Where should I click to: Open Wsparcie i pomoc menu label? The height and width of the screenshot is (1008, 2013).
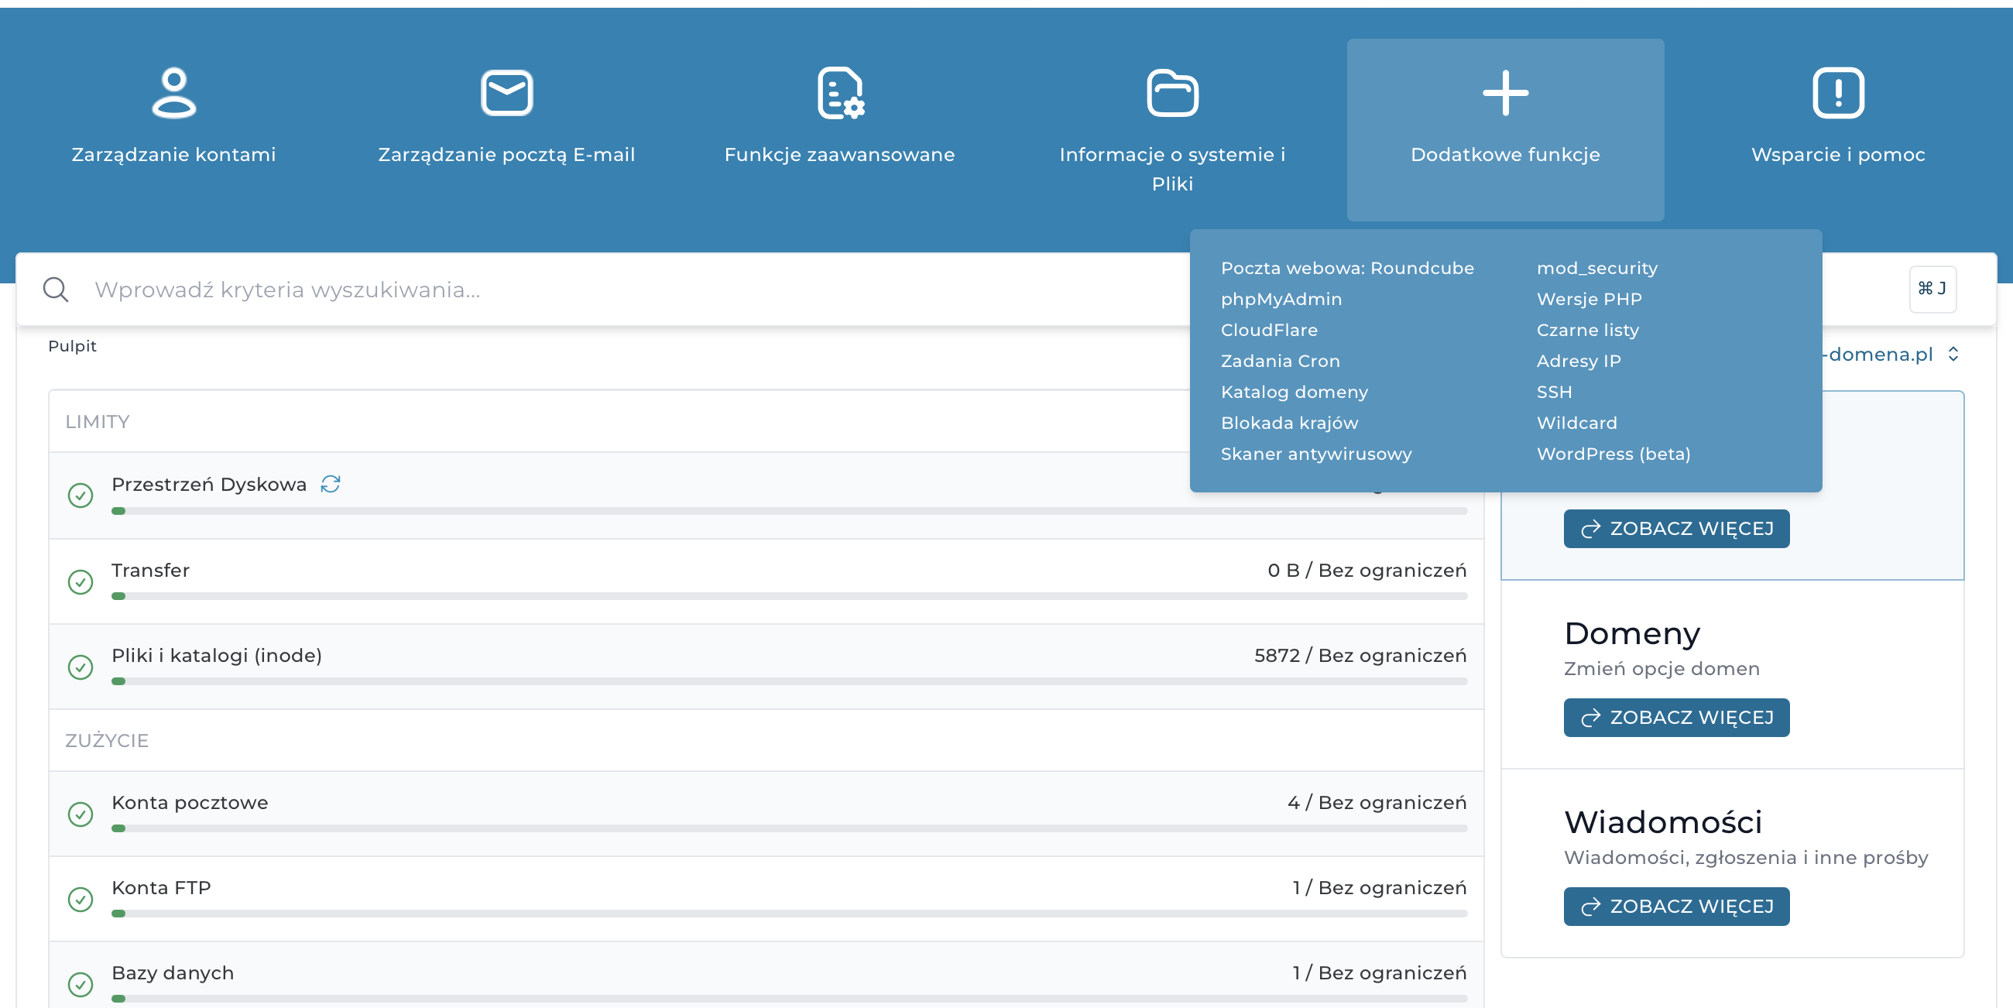coord(1838,154)
